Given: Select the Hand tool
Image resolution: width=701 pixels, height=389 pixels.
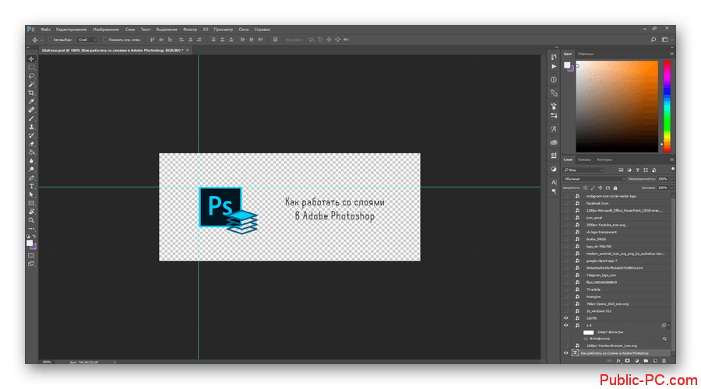Looking at the screenshot, I should [x=31, y=212].
